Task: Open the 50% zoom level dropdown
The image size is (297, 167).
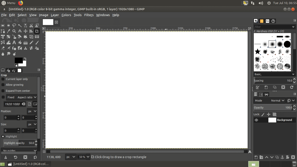Action: pyautogui.click(x=88, y=157)
